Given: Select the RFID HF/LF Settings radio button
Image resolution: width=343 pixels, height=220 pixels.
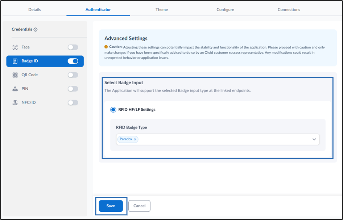Looking at the screenshot, I should tap(113, 110).
